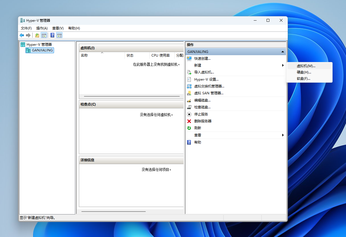This screenshot has height=237, width=346.
Task: Choose 虚拟机(M)... from the 新建 submenu
Action: [309, 66]
